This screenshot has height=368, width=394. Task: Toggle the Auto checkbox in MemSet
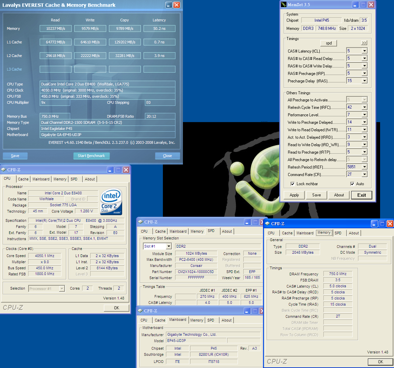(x=352, y=184)
